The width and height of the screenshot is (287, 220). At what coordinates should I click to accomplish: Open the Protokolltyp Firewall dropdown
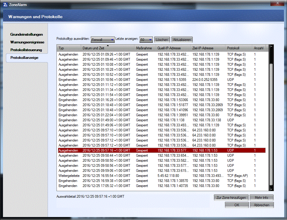(x=103, y=40)
